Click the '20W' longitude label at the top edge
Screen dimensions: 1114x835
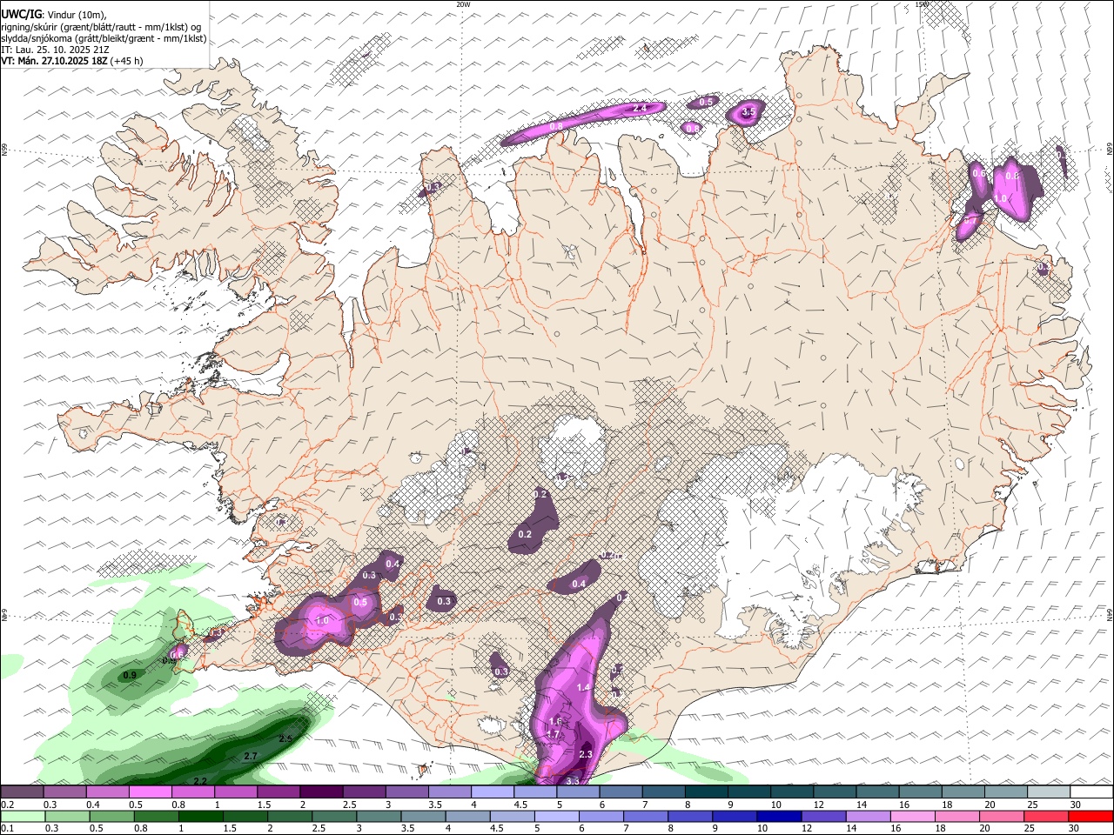pos(463,4)
